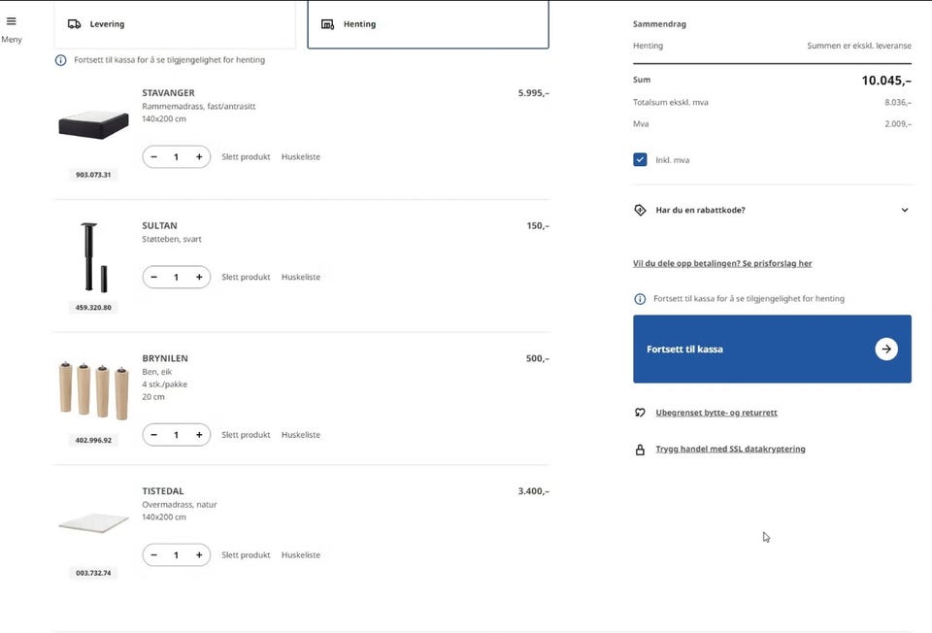Increase BRYNILEN quantity with plus icon
The image size is (932, 633).
[199, 435]
